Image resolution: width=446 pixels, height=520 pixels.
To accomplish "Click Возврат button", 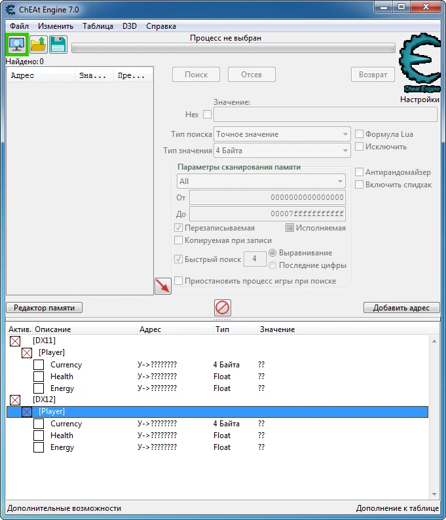I will click(x=373, y=74).
